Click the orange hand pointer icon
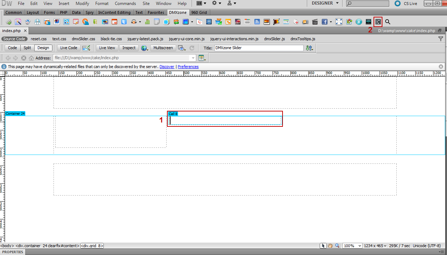Screen dimensions: 447x255 click(86, 22)
